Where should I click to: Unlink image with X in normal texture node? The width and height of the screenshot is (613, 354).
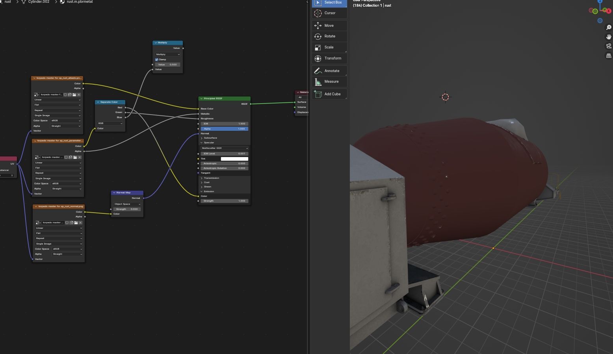click(x=80, y=222)
